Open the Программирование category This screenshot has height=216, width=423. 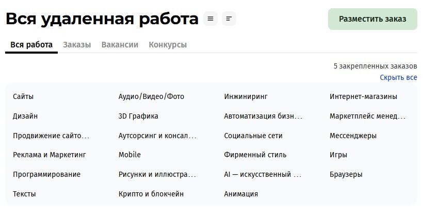pos(46,174)
